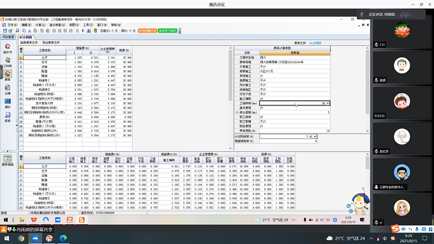This screenshot has height=244, width=434.
Task: Open WPS icon in shared screen taskbar
Action: (34, 220)
